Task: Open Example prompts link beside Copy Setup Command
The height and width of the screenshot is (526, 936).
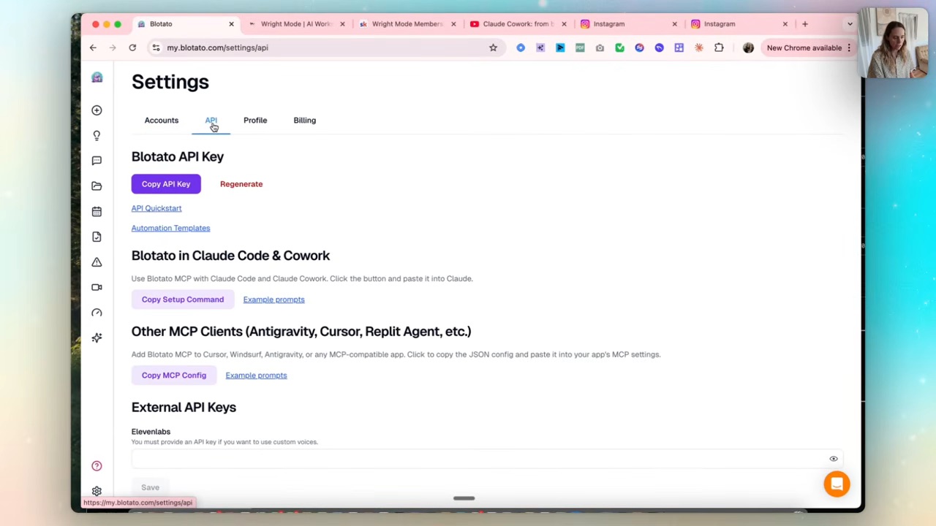Action: (x=273, y=300)
